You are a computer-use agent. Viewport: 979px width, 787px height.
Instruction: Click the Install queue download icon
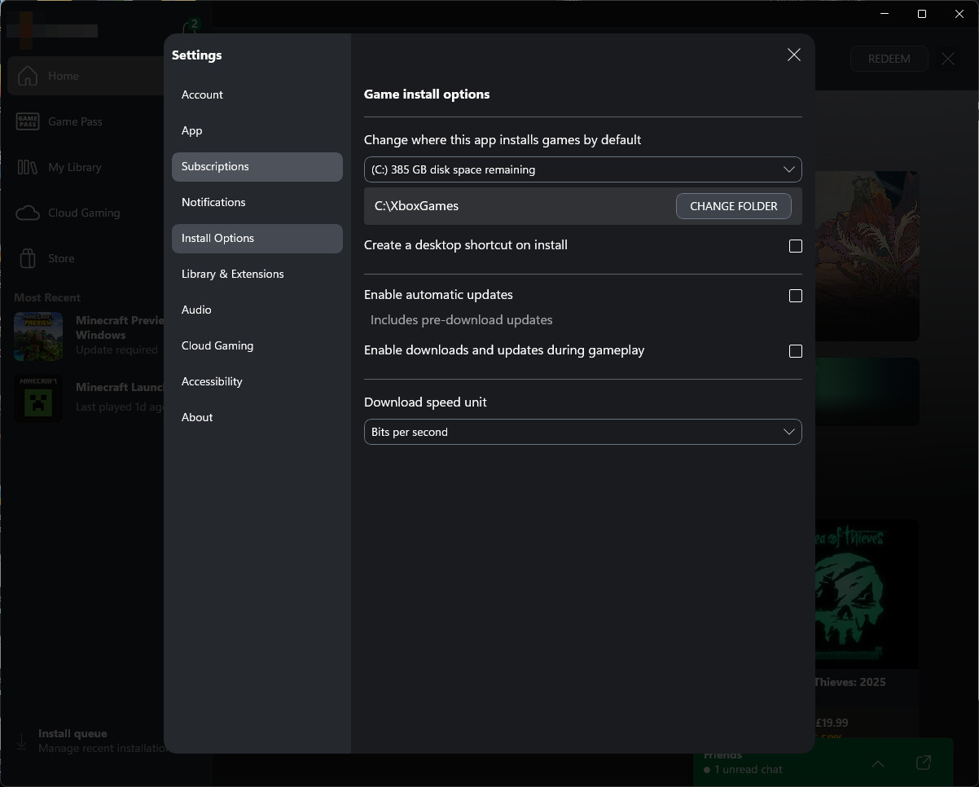coord(21,741)
